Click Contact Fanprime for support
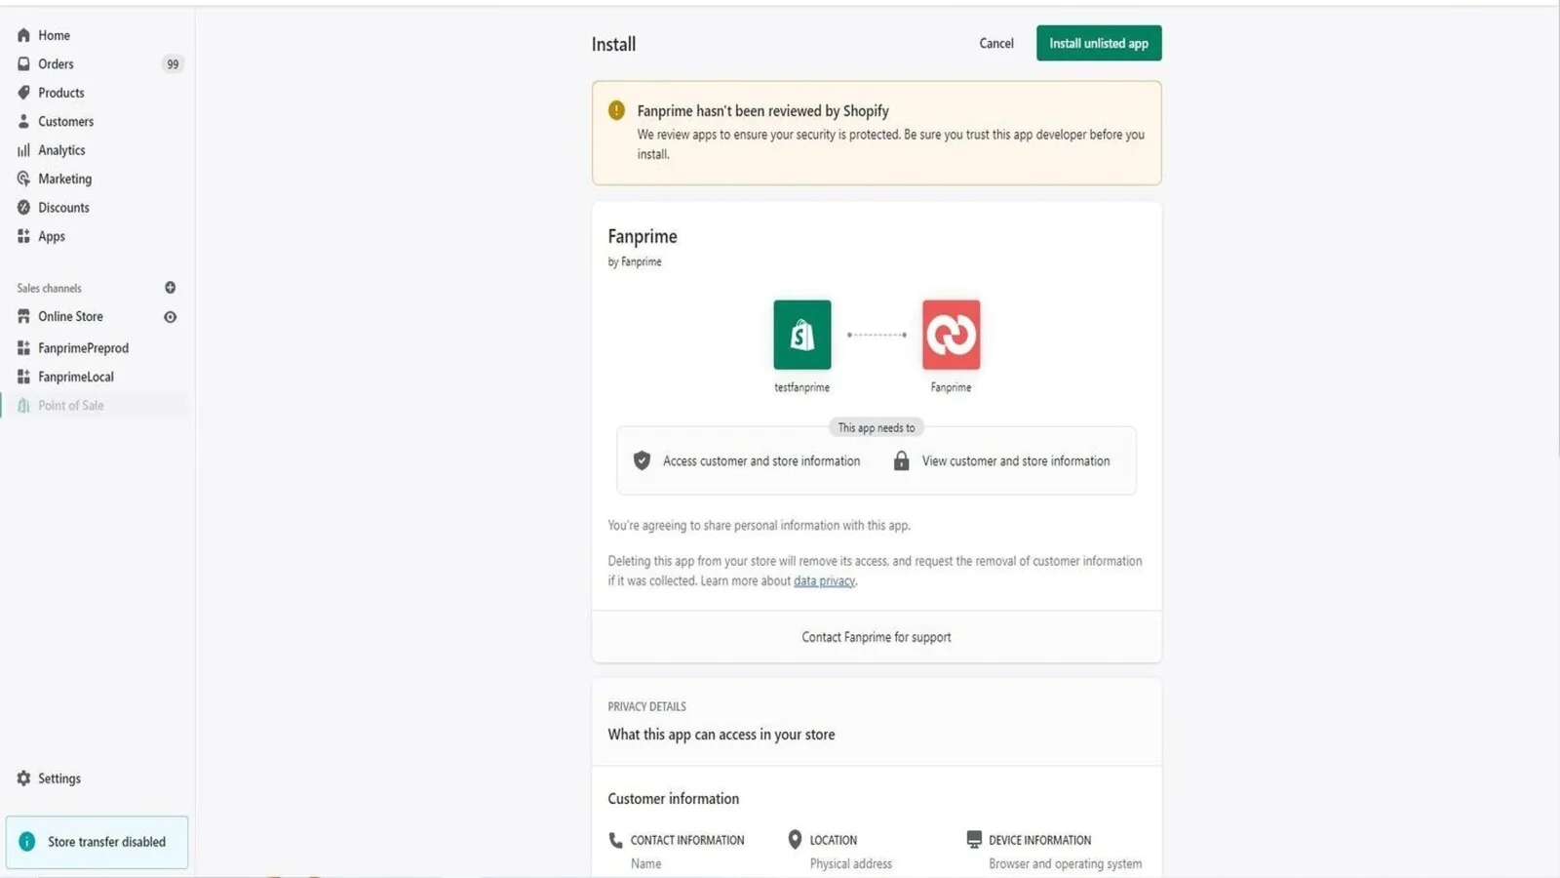 click(x=876, y=637)
